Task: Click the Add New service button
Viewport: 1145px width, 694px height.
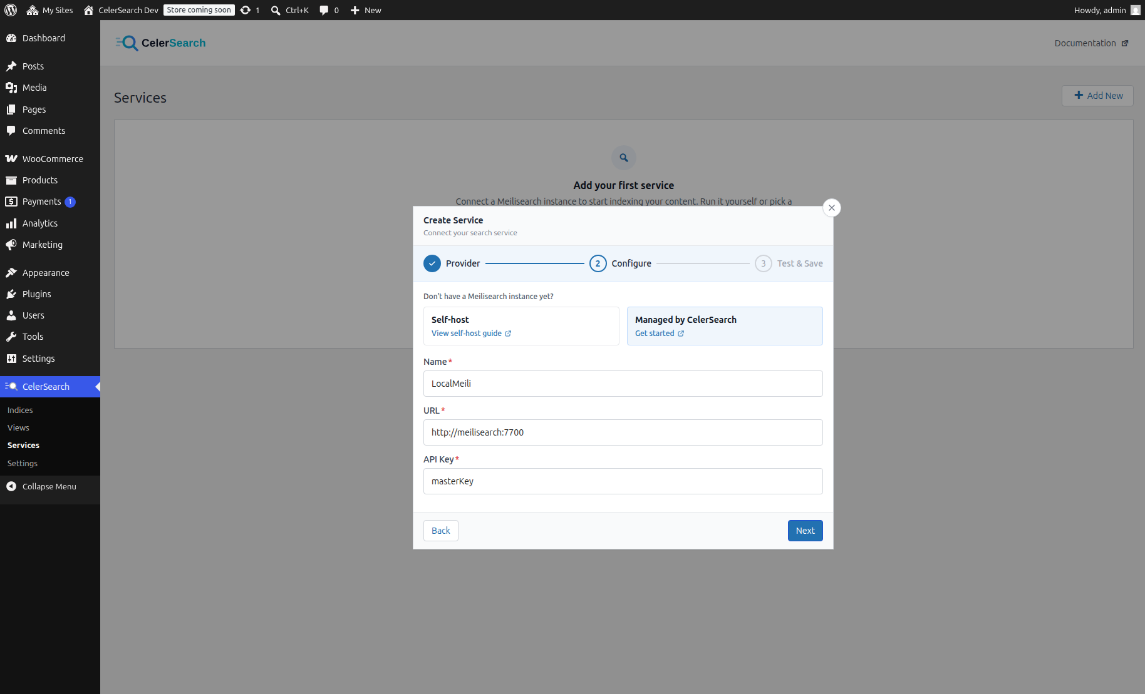Action: 1097,96
